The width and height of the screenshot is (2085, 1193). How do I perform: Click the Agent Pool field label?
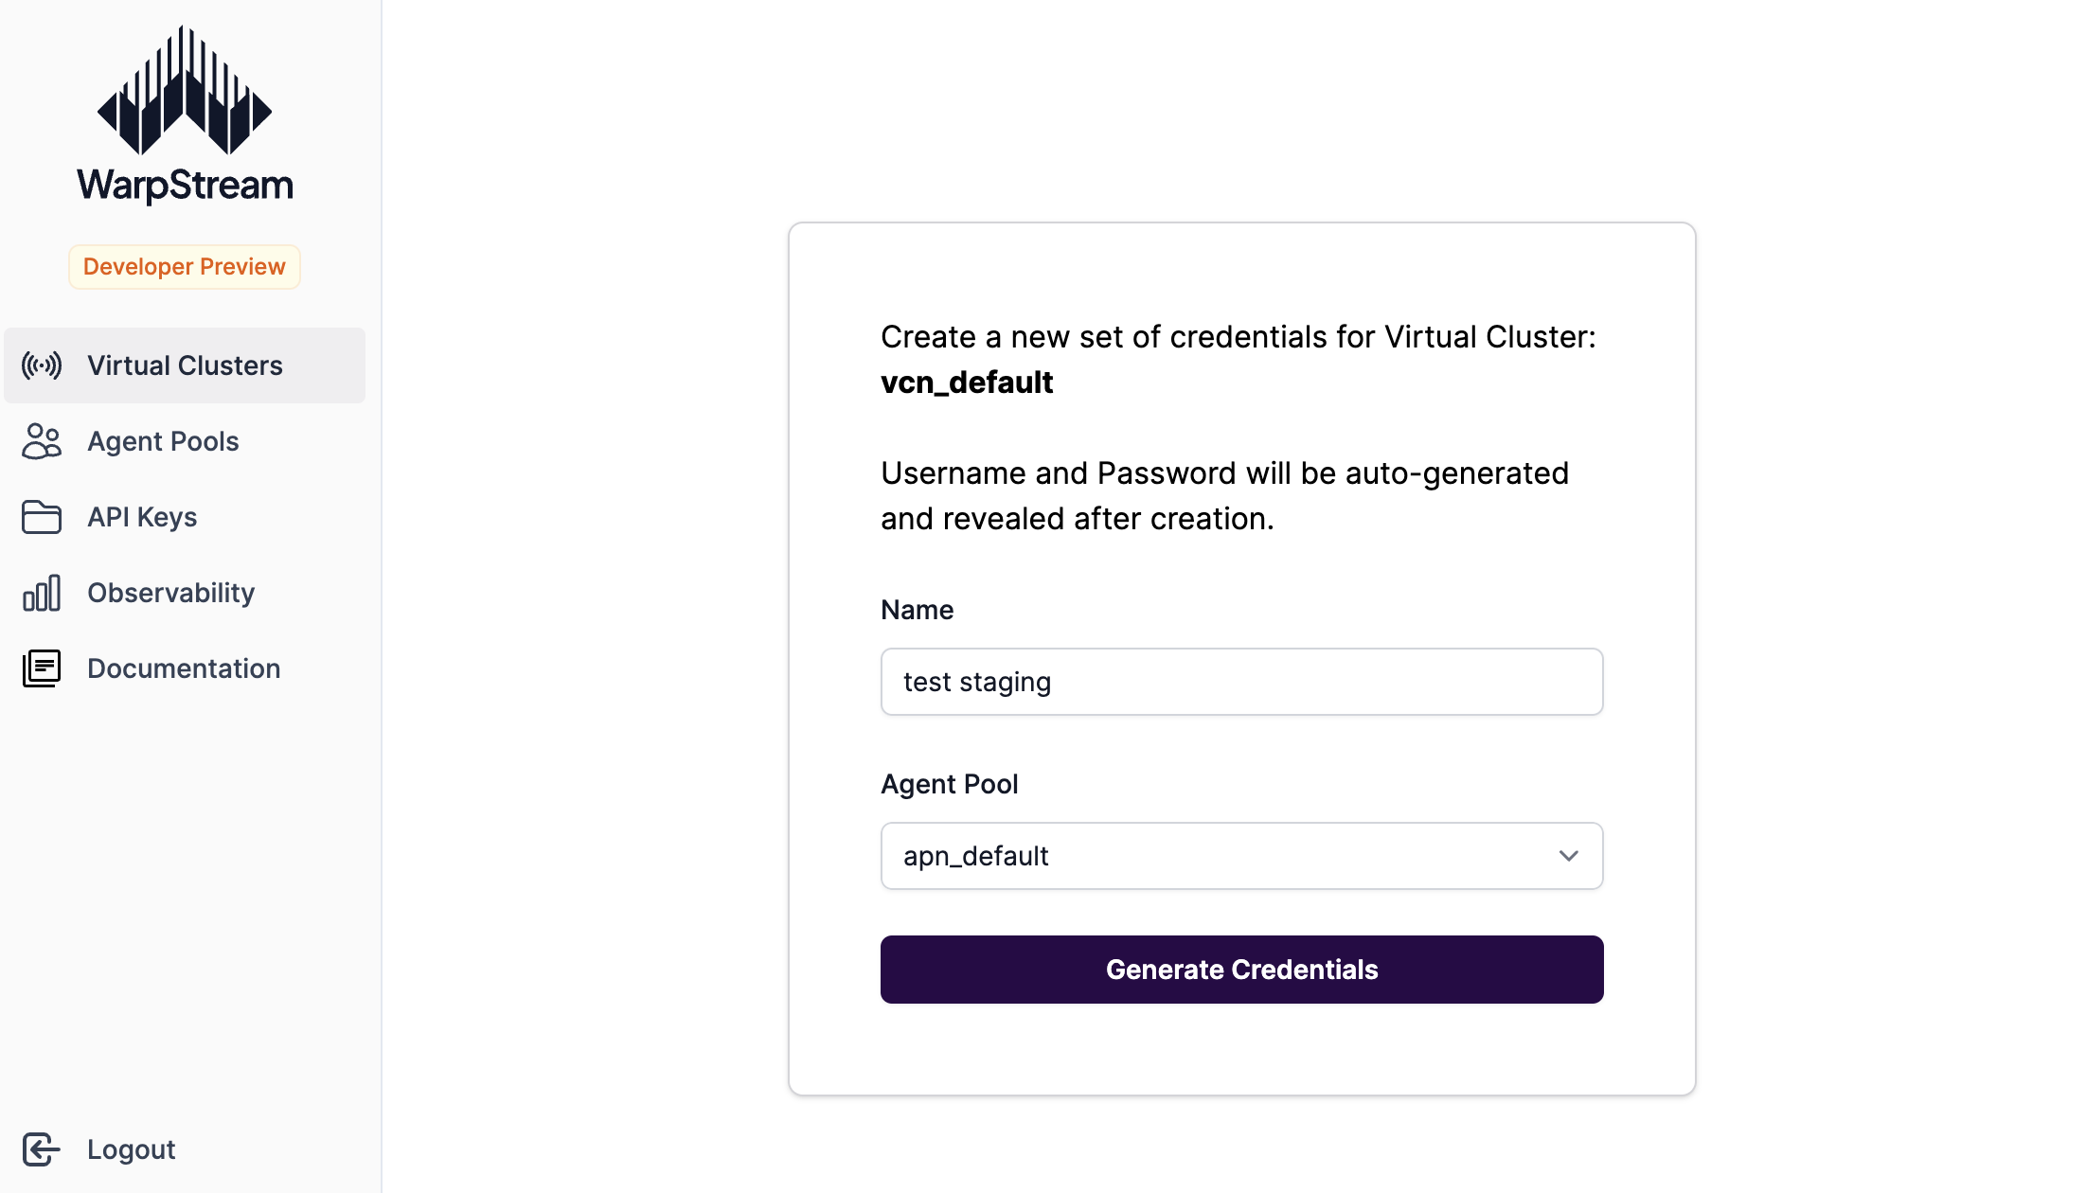coord(950,784)
